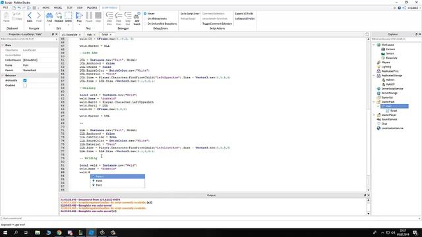Click the Fwd navigation arrow

pyautogui.click(x=39, y=16)
